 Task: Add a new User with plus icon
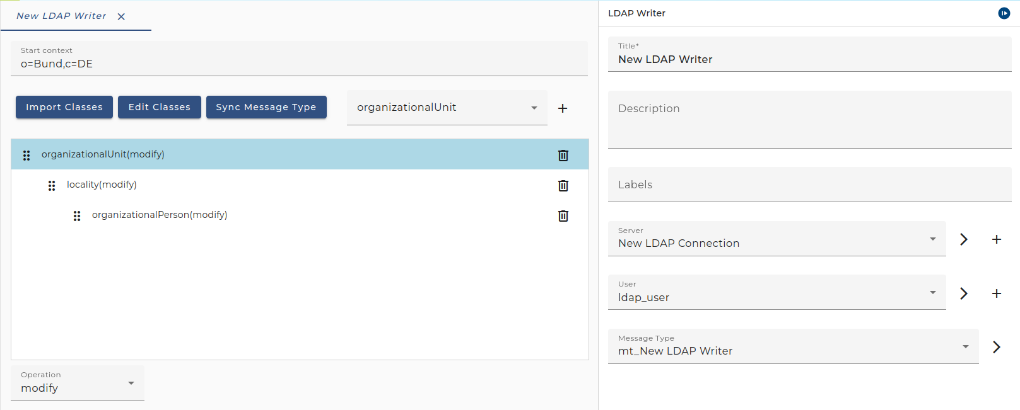click(997, 293)
